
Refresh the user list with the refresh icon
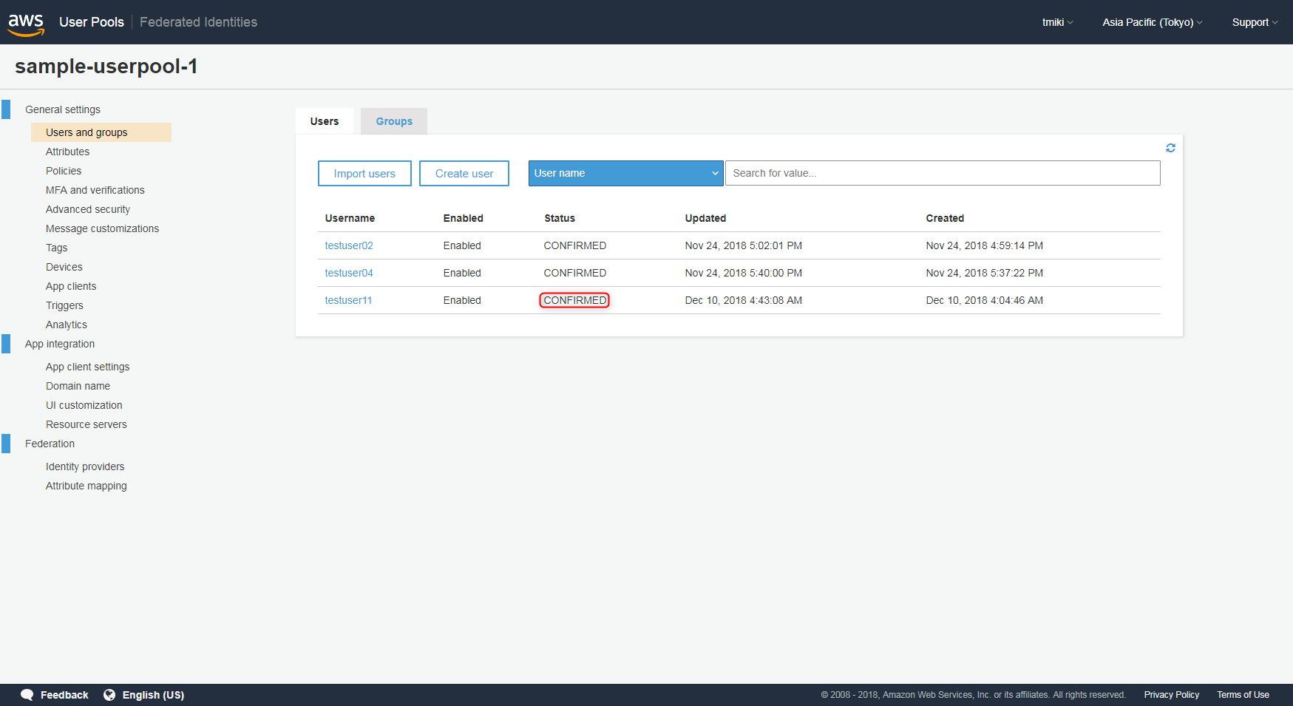[1170, 147]
